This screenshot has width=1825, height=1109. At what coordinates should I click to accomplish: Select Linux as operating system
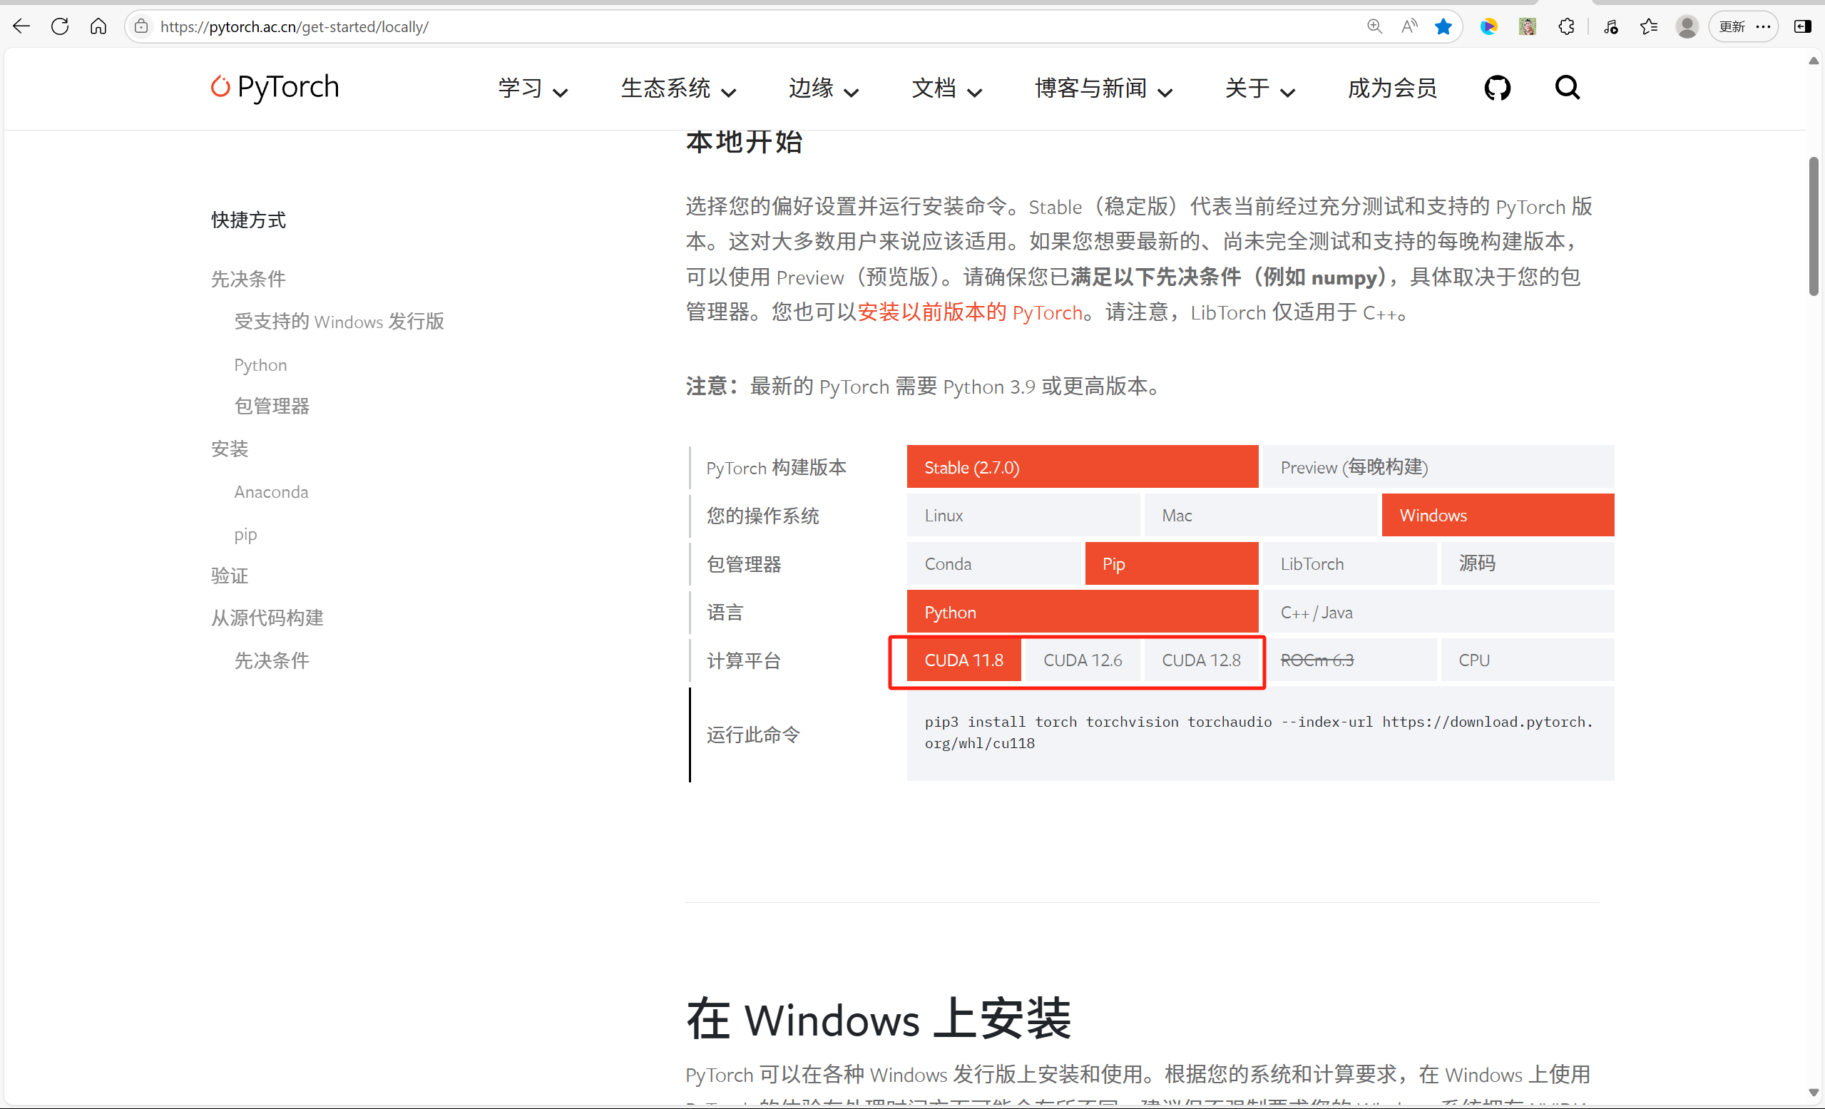pos(1022,516)
